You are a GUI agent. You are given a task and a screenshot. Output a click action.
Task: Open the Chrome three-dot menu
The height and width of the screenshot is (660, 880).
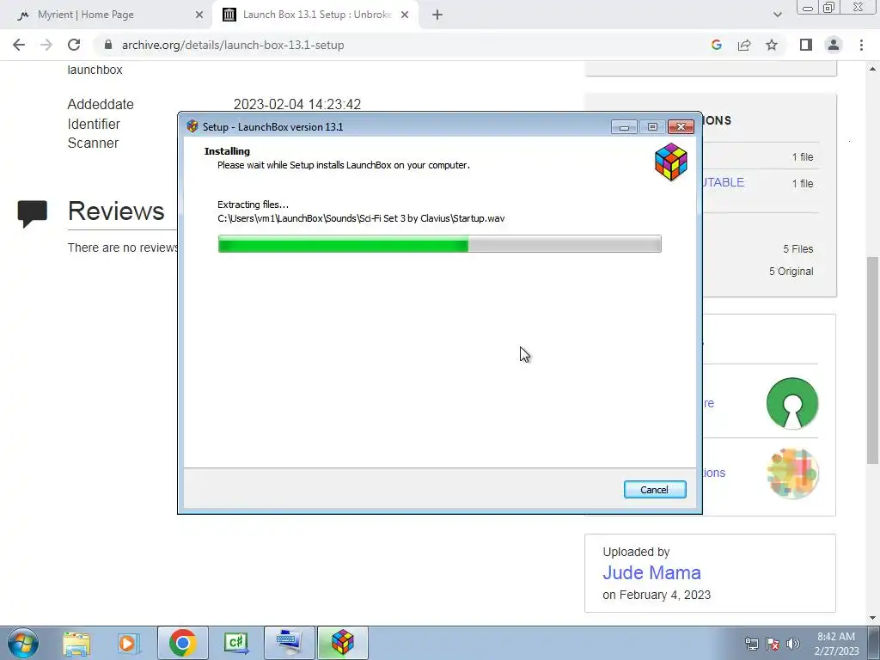pos(861,45)
